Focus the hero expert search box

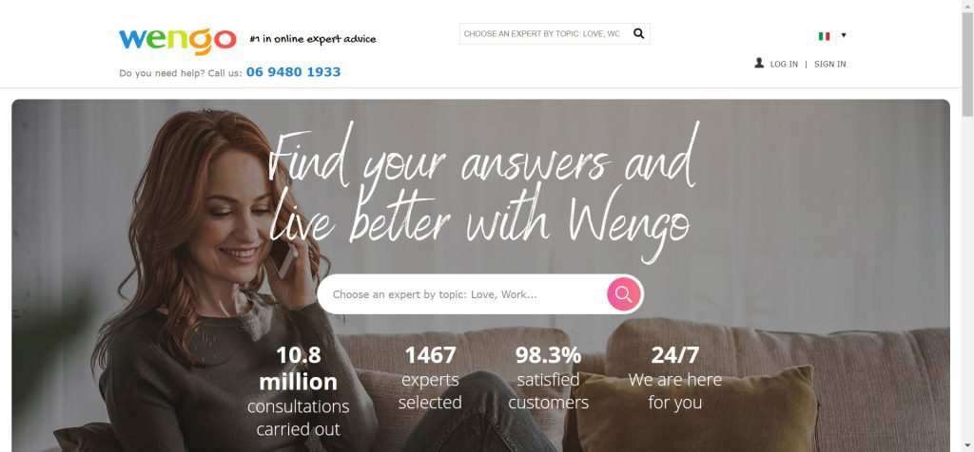[463, 294]
